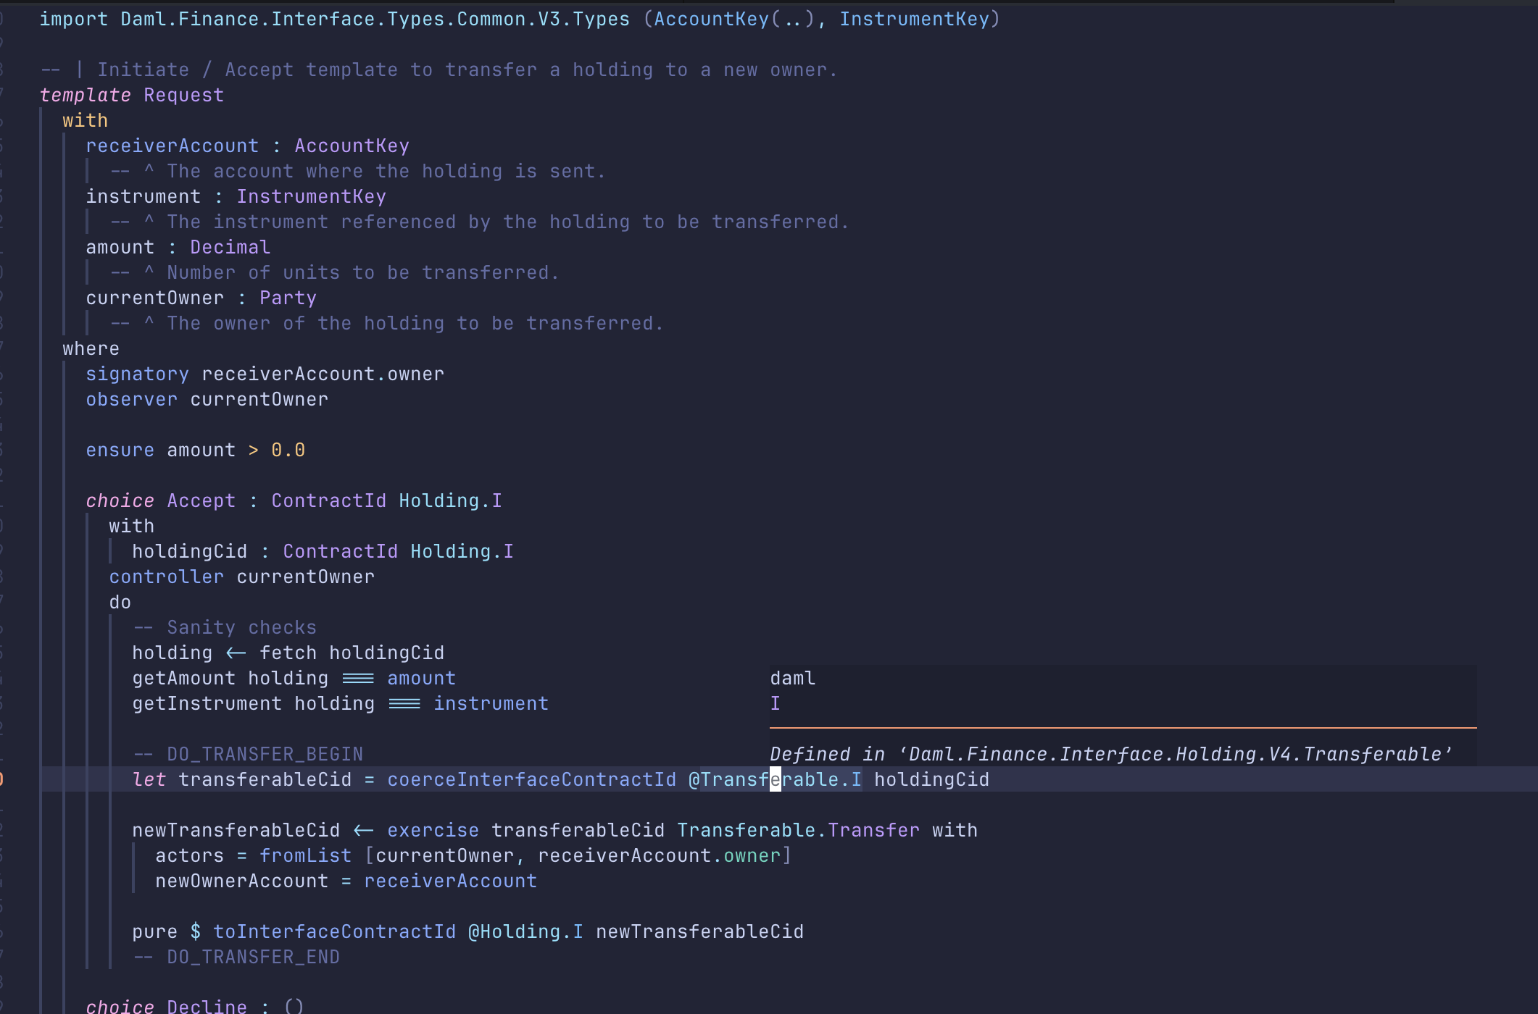This screenshot has height=1014, width=1538.
Task: Click the 'observer' keyword
Action: 131,399
